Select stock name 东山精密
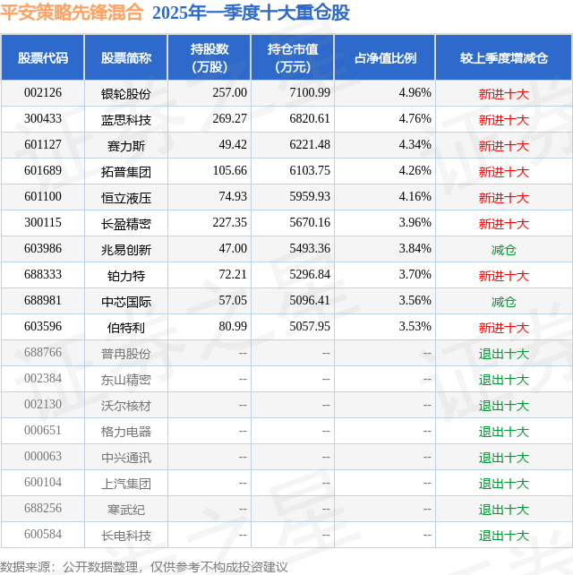Viewport: 573px width, 575px height. pyautogui.click(x=126, y=381)
